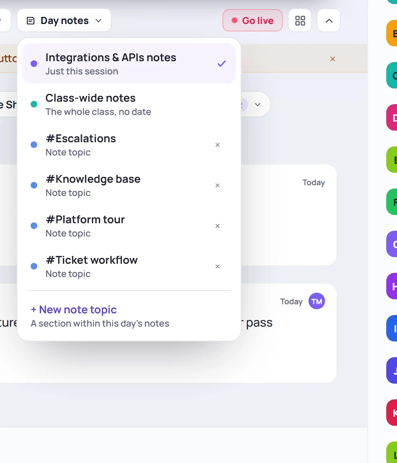Click the purple checkmark on Integrations notes
This screenshot has height=463, width=397.
pyautogui.click(x=222, y=63)
